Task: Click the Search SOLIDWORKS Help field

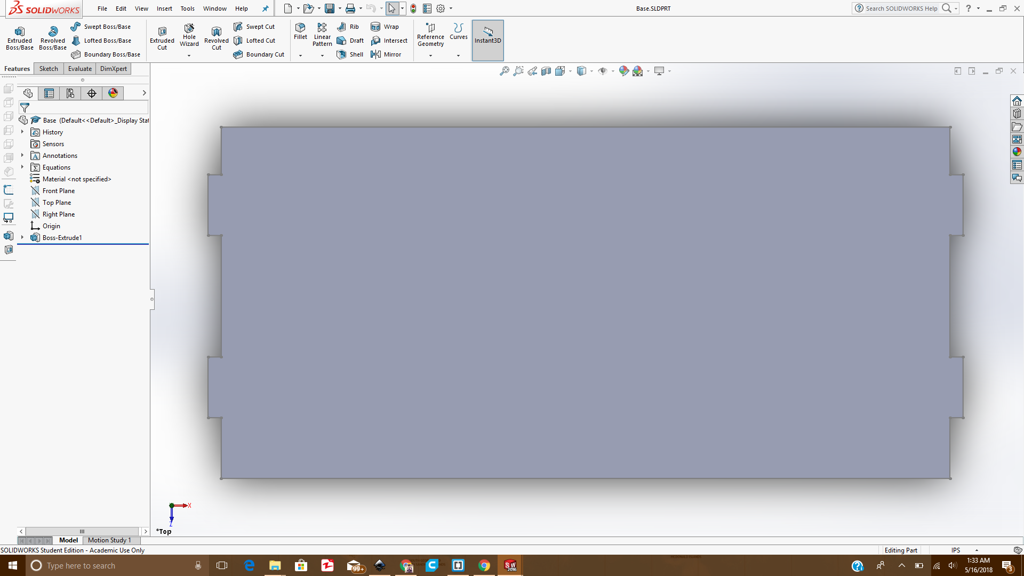Action: point(901,9)
